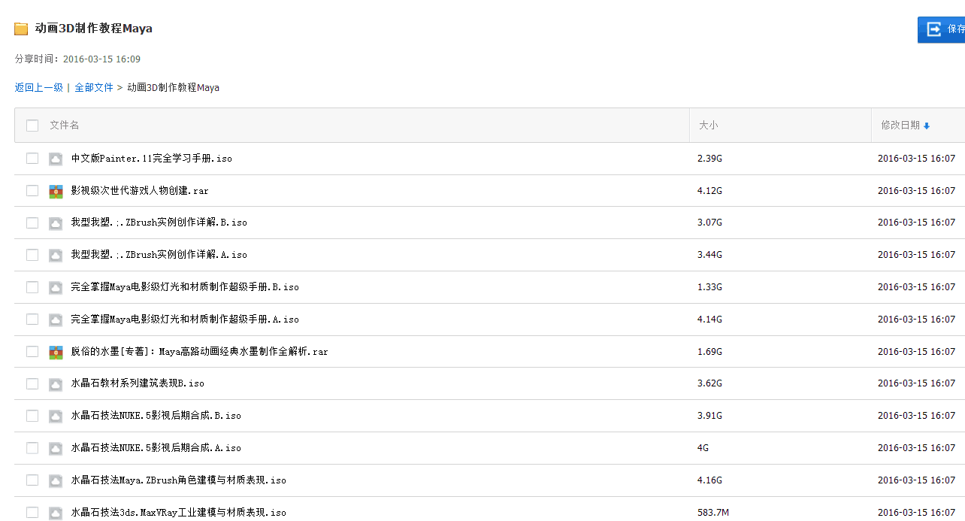Open 水晶石技法Maya.ZBrush角色建模与材质表现.iso file name
The height and width of the screenshot is (521, 965).
(x=179, y=480)
